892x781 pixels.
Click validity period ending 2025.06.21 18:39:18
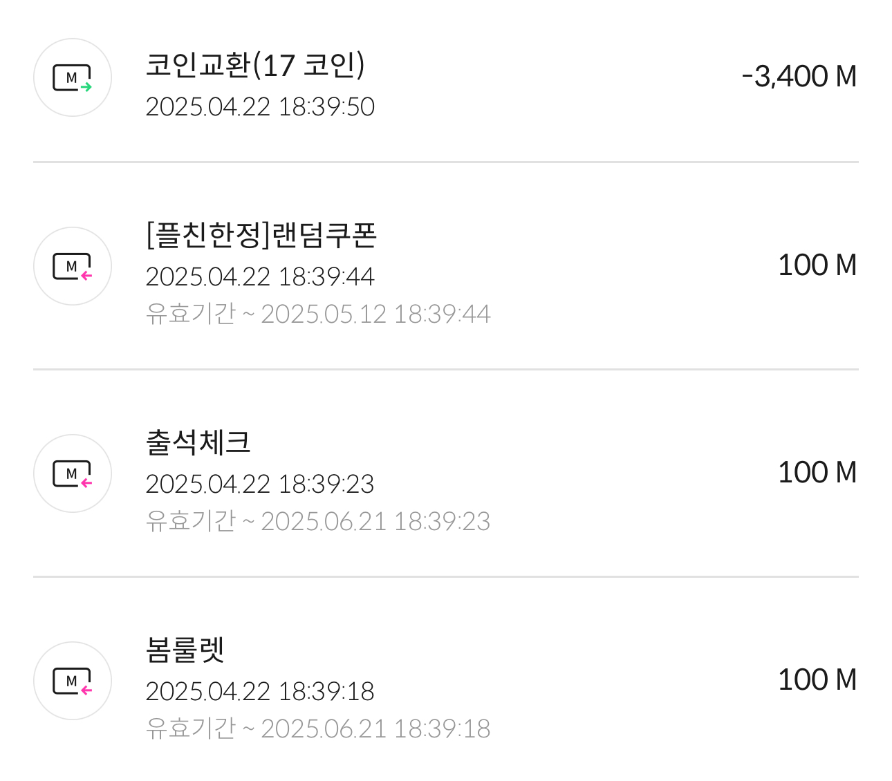[x=318, y=729]
